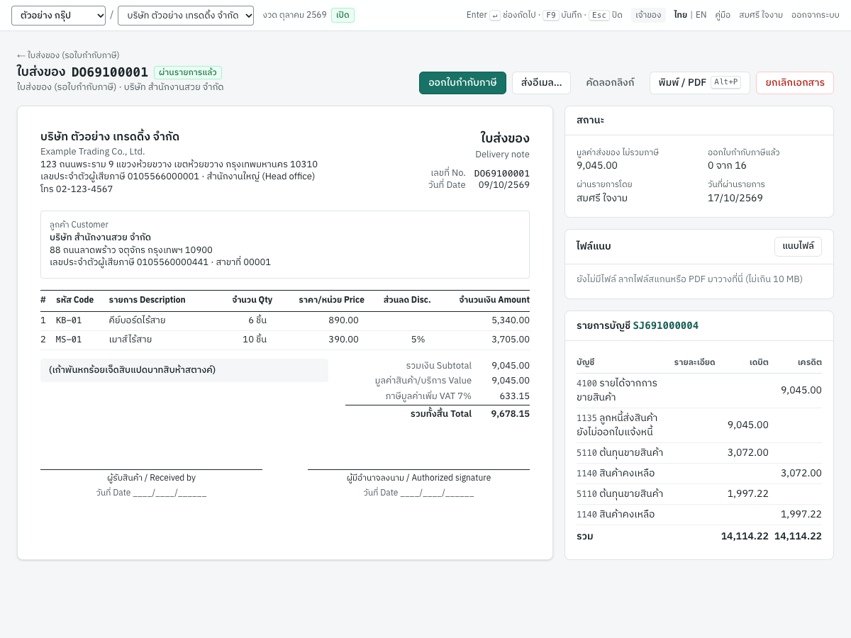Go back via ใบส่งของ (รอใบกำกับภาษี) link
This screenshot has width=851, height=638.
pyautogui.click(x=68, y=55)
